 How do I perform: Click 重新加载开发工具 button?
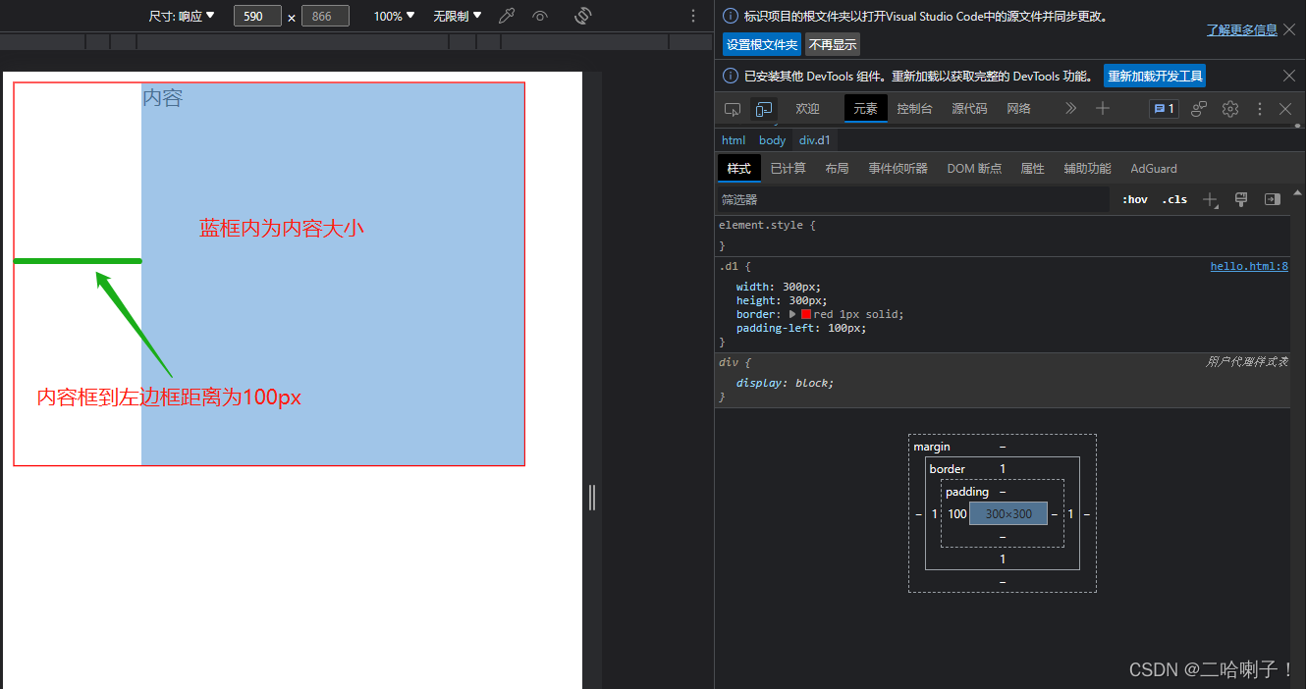pos(1156,76)
